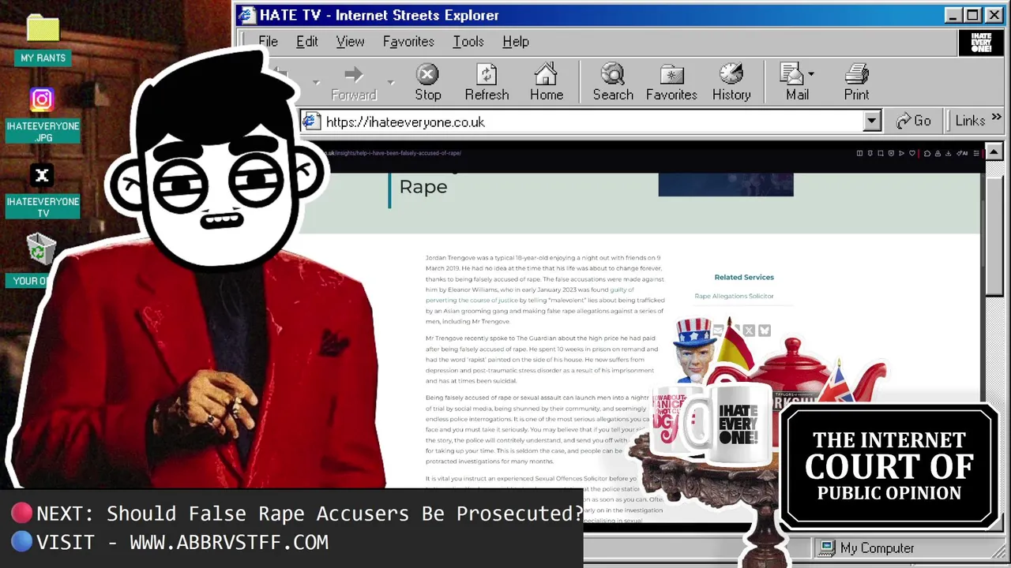Screen dimensions: 1011x568
Task: Open the Forward history dropdown arrow
Action: (391, 82)
